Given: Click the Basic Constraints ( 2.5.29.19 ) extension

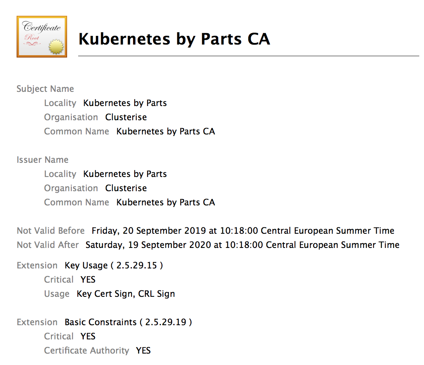Looking at the screenshot, I should (128, 322).
